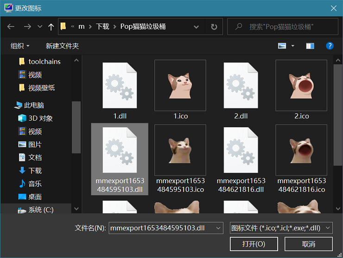The width and height of the screenshot is (343, 258).
Task: Open the recent locations dropdown arrow
Action: coord(40,27)
